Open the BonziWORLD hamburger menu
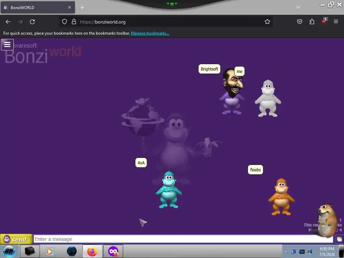 pos(7,45)
